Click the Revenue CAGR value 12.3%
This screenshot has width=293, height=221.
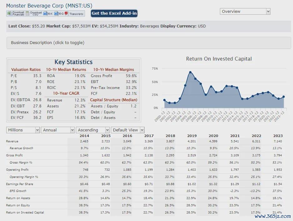click(x=80, y=100)
